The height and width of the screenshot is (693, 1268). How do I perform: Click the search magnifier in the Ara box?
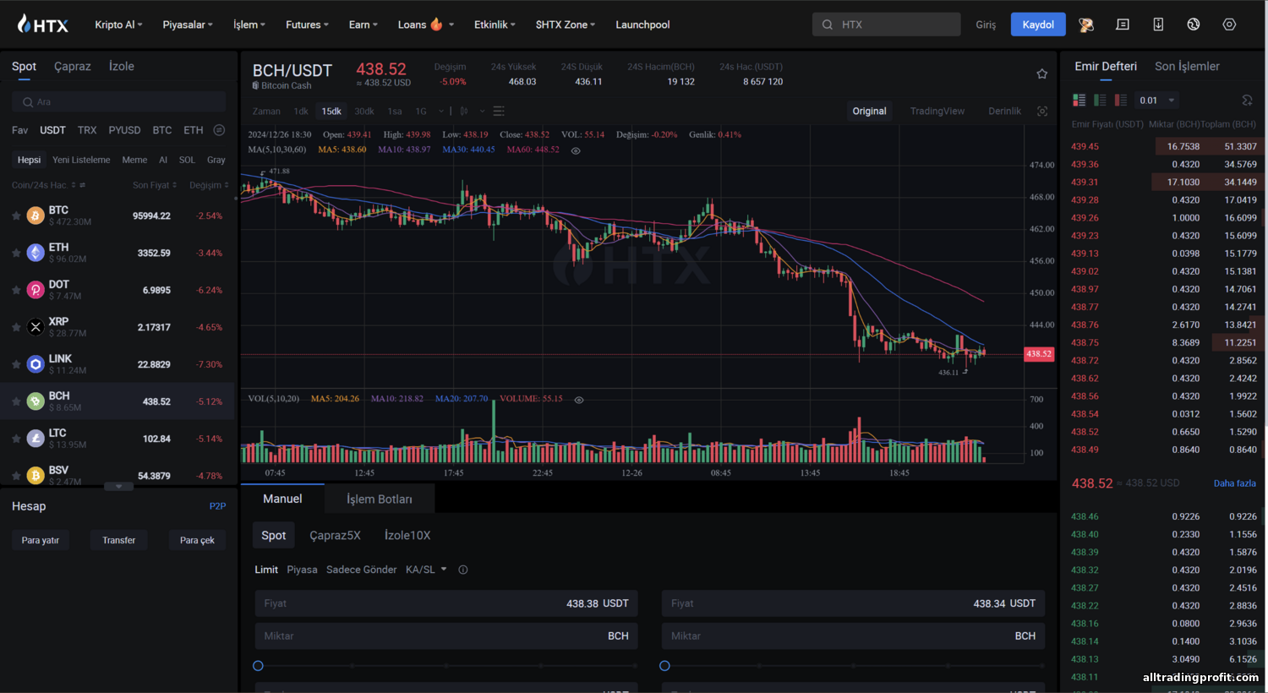coord(28,102)
